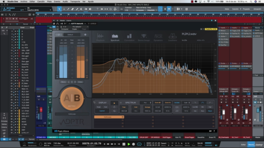Click the large A|B switch button

click(72, 99)
